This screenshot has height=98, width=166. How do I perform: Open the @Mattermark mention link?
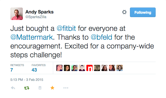32,37
